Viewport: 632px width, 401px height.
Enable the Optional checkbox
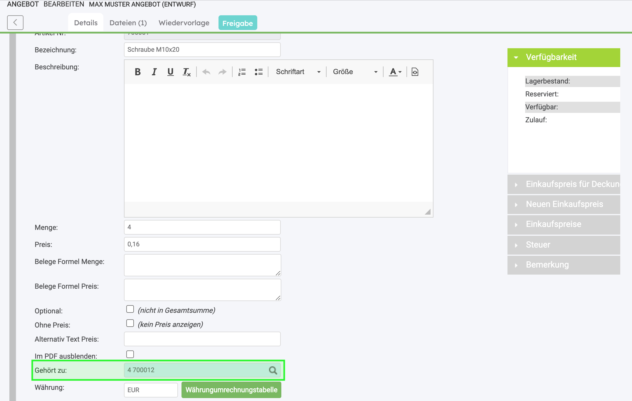pyautogui.click(x=130, y=309)
